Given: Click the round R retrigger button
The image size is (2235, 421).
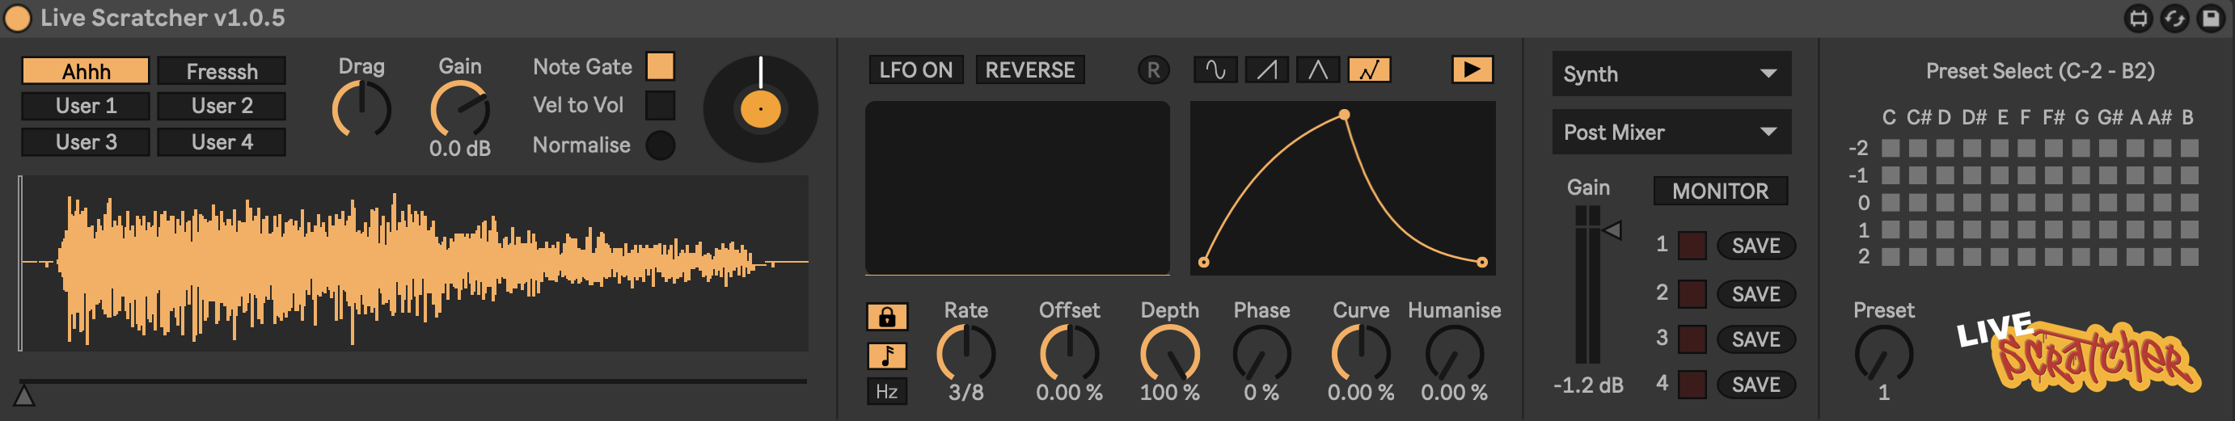Looking at the screenshot, I should coord(1153,70).
